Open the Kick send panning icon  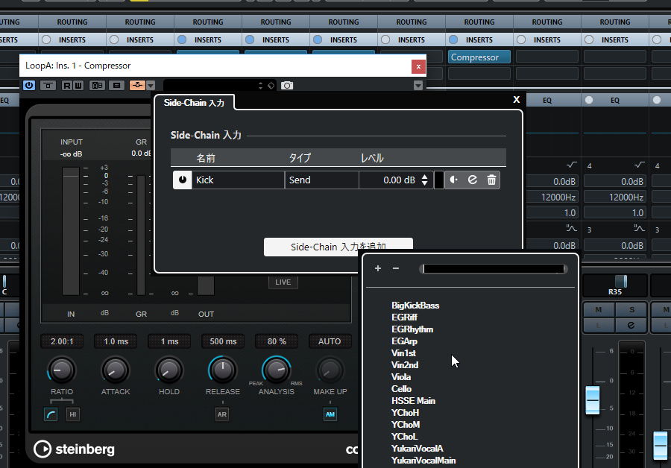[454, 180]
